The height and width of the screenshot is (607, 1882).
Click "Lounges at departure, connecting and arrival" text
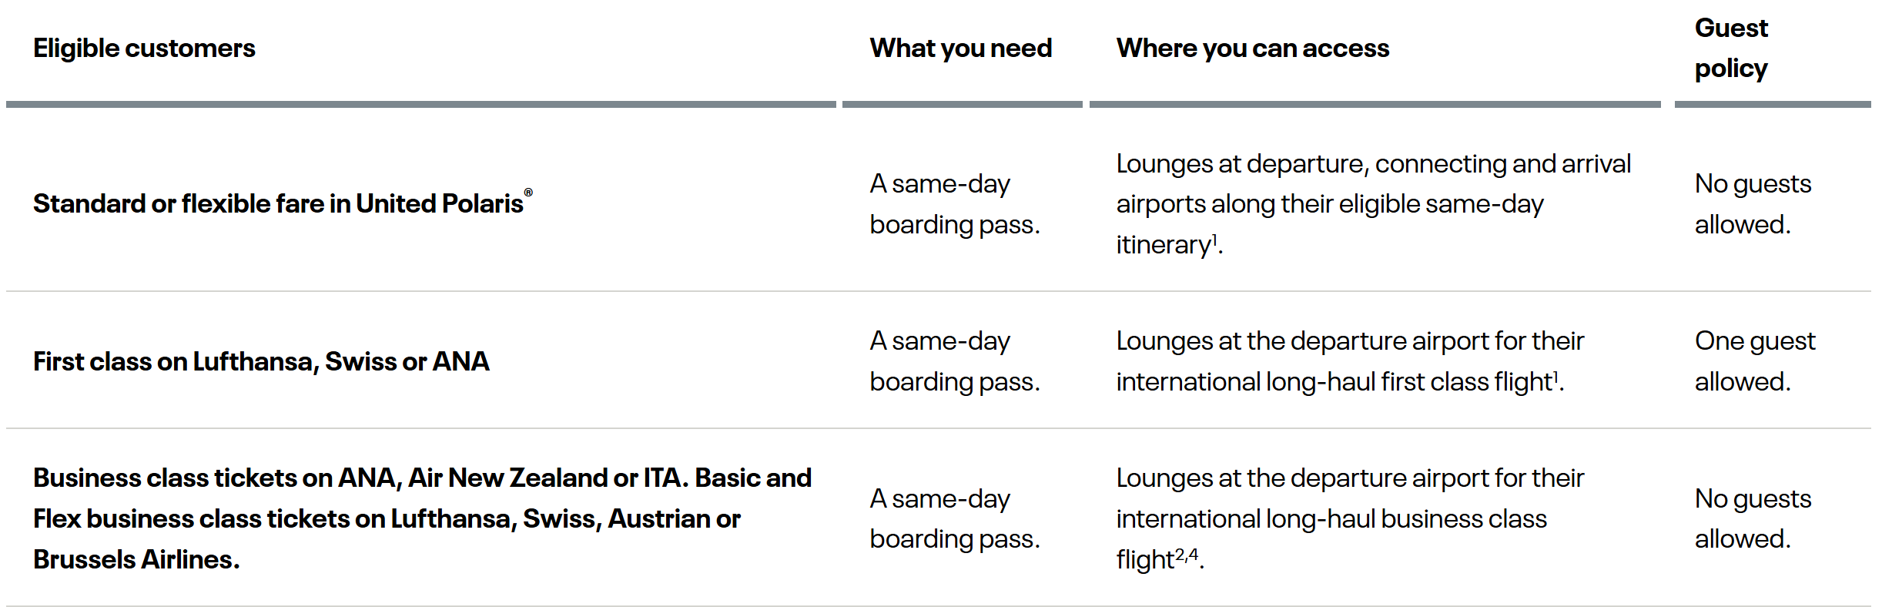1373,164
